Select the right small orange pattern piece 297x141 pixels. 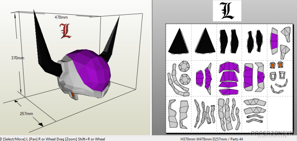(x=280, y=64)
